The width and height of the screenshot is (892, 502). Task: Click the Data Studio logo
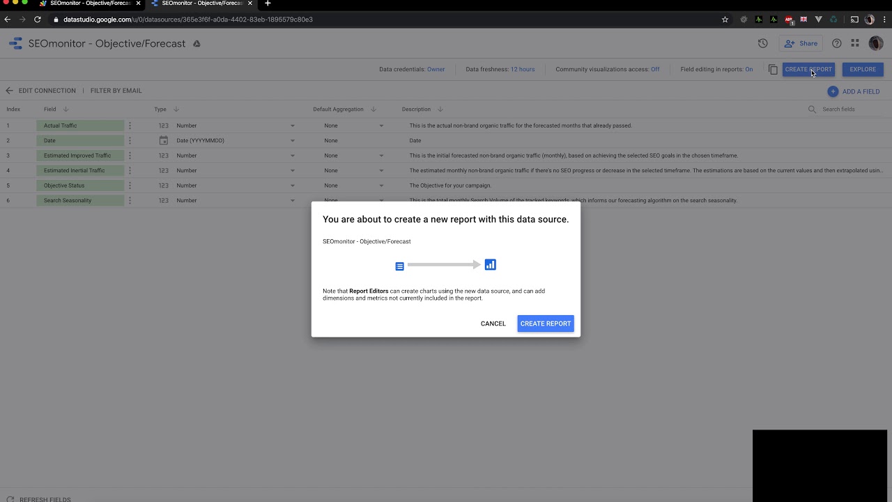[15, 43]
